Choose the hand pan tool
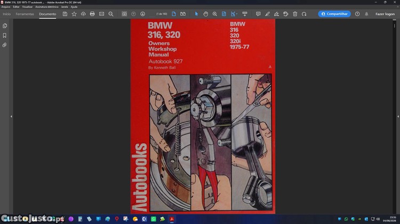Image resolution: width=400 pixels, height=224 pixels. [x=206, y=14]
